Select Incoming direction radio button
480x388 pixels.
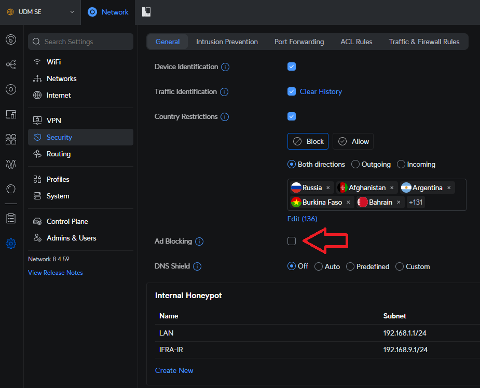401,164
